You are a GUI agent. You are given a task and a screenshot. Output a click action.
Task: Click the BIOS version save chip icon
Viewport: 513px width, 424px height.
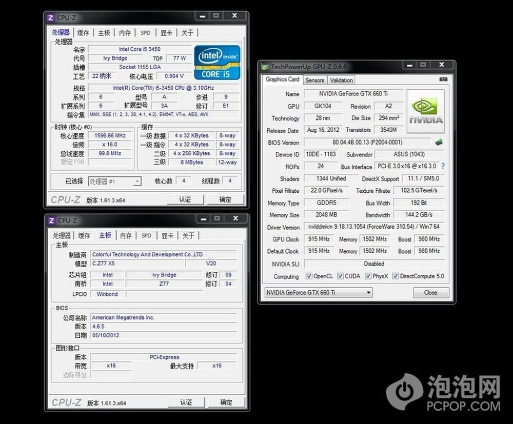(x=439, y=143)
